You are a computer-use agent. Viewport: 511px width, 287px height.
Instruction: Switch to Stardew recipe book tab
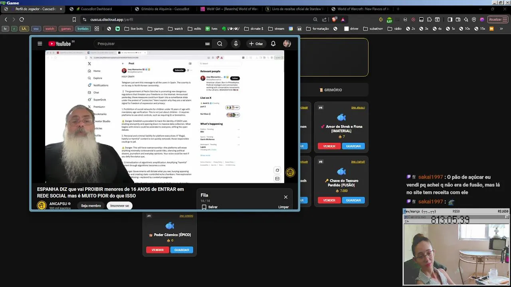(295, 9)
